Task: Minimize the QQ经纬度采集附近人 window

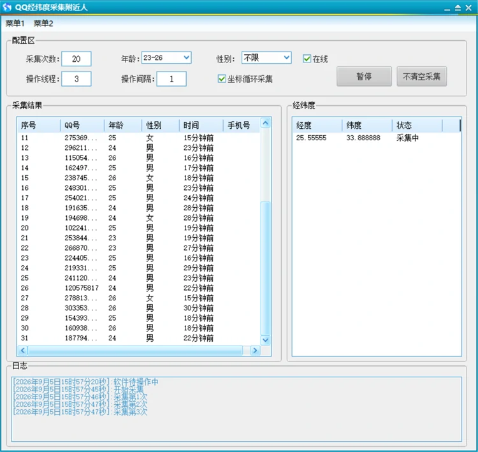Action: (x=447, y=8)
